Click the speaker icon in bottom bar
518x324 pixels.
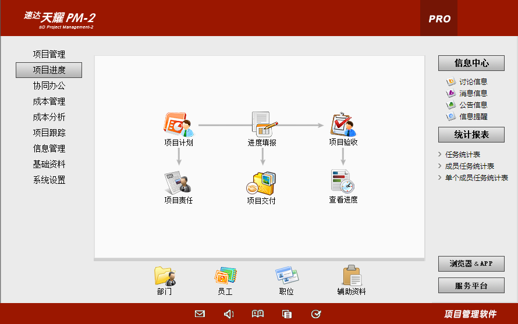point(229,314)
